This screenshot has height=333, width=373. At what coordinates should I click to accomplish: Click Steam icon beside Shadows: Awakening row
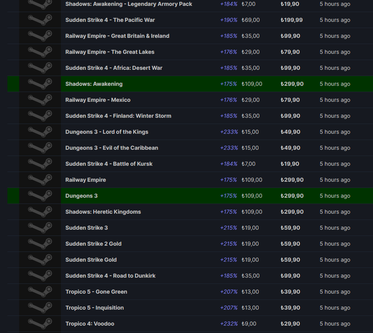(40, 84)
